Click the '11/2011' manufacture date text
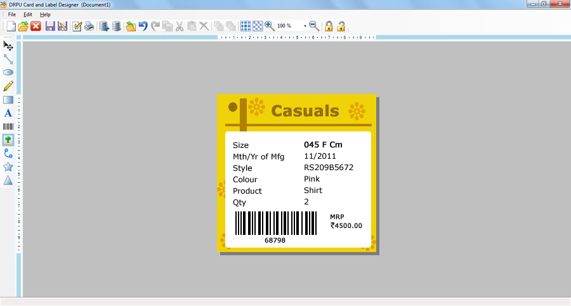The width and height of the screenshot is (571, 306). (x=320, y=156)
